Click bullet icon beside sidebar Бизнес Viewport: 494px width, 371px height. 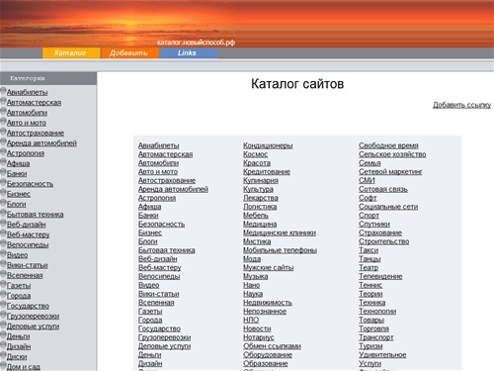(3, 193)
